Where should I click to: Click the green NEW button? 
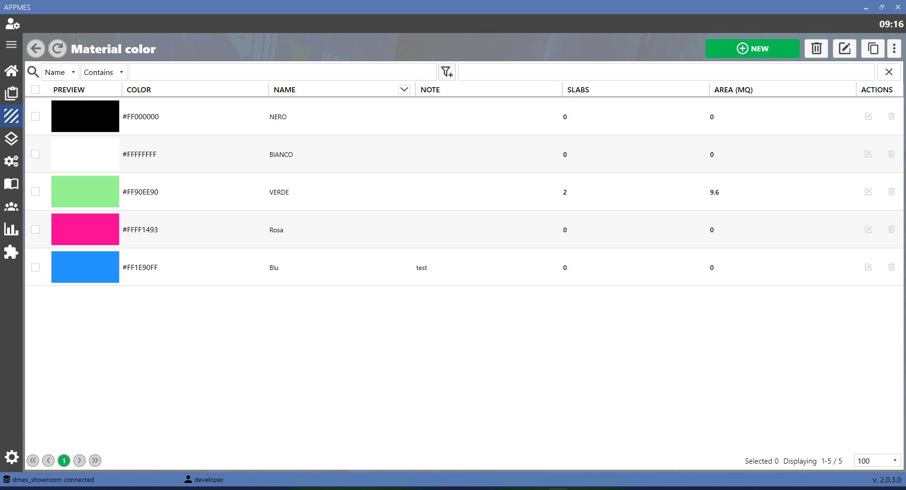point(752,49)
